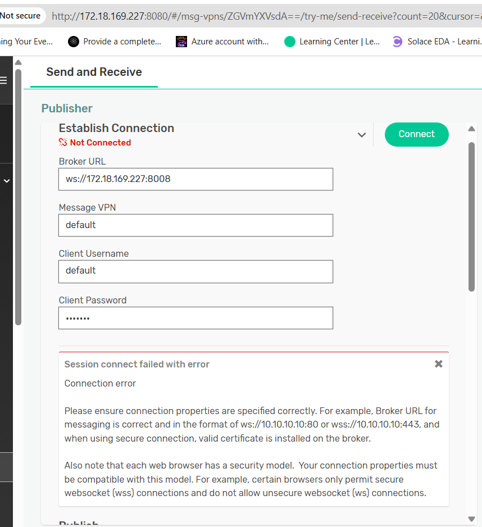This screenshot has width=482, height=527.
Task: Click the Not secure site indicator
Action: tap(20, 16)
